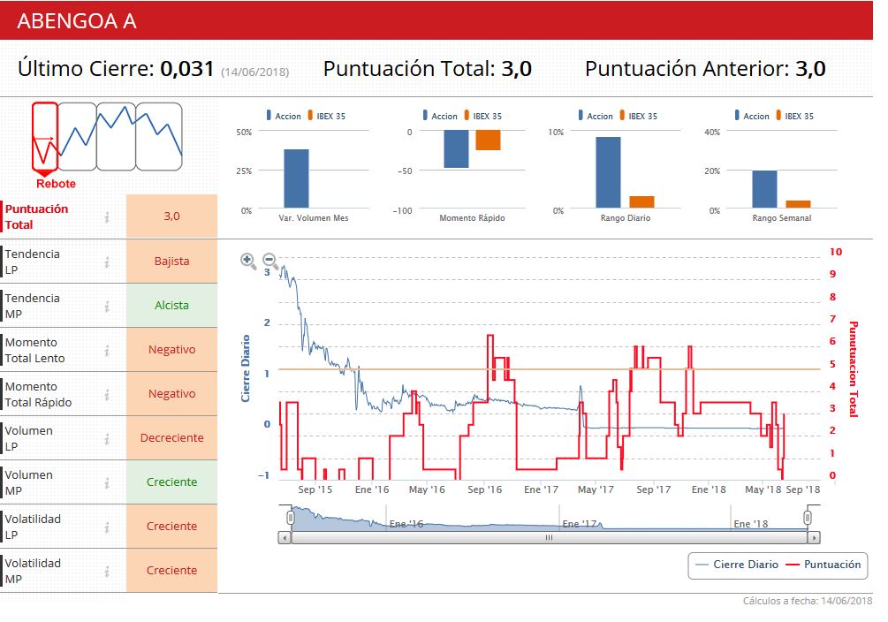Toggle IBEX 35 legend in Var. Volumen Mes chart

(x=326, y=116)
